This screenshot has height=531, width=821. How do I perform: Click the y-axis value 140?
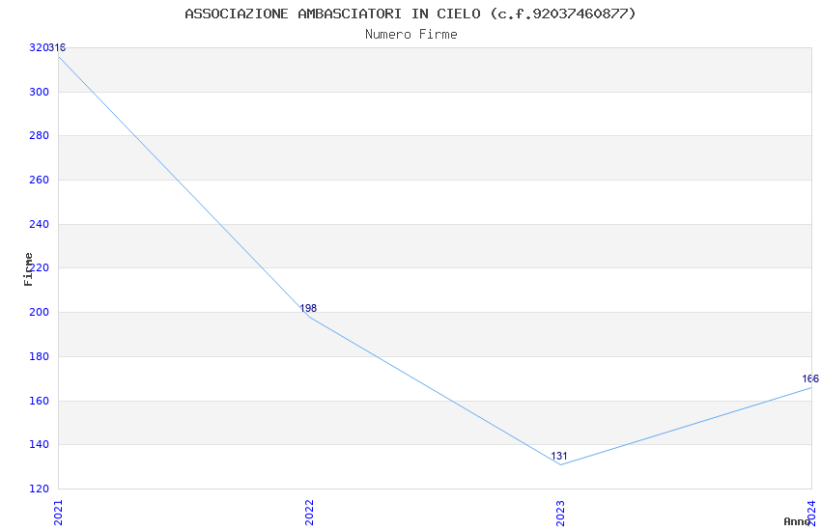click(x=40, y=444)
